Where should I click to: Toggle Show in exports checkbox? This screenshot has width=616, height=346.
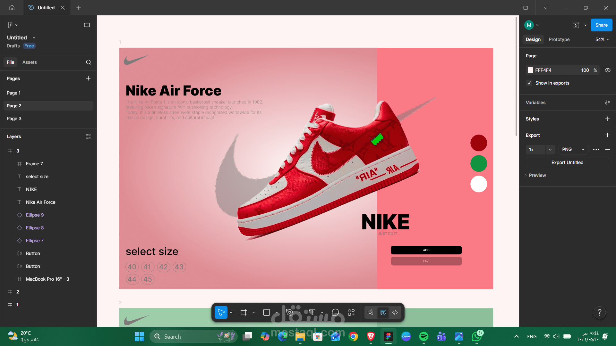529,83
